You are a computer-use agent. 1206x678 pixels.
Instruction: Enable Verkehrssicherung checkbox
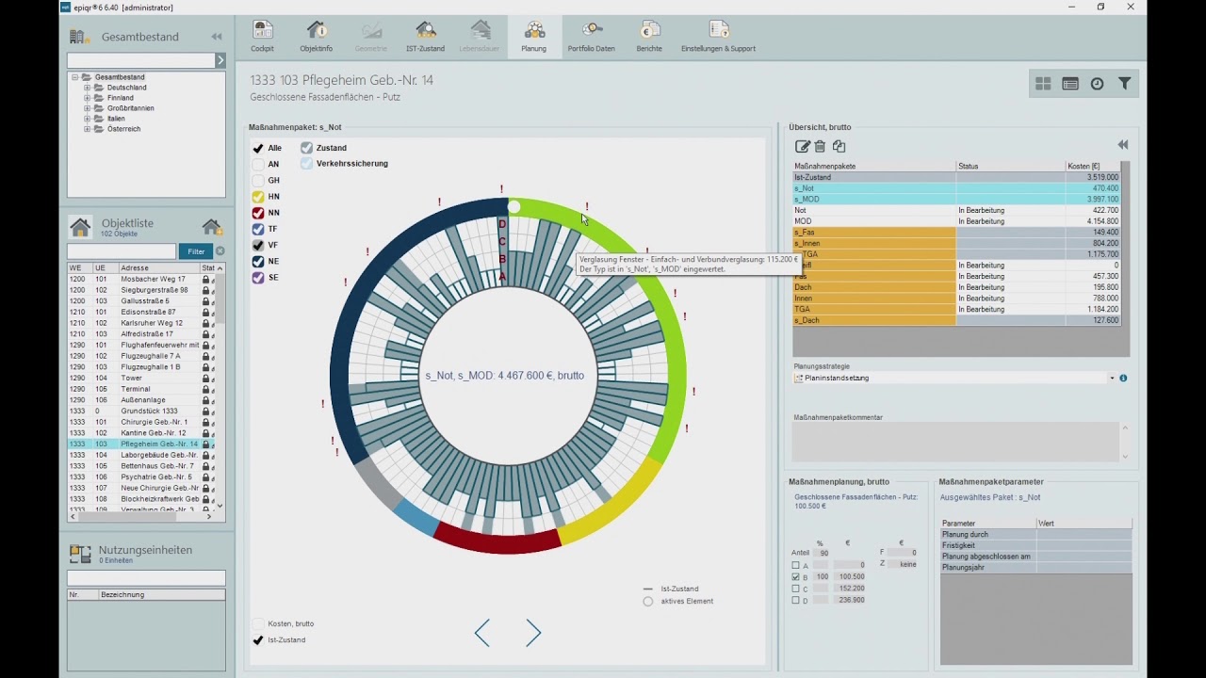[x=307, y=164]
